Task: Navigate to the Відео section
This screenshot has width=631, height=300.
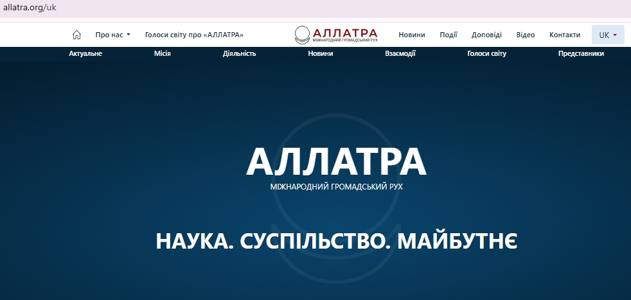Action: (x=525, y=35)
